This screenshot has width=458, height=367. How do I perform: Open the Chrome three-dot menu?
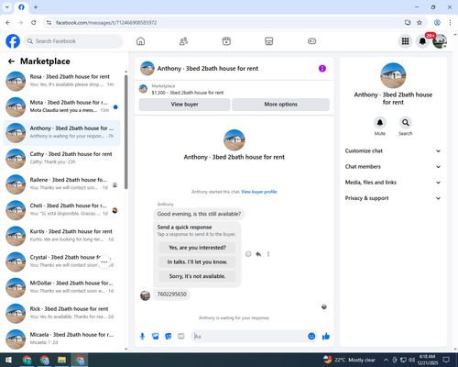point(450,23)
